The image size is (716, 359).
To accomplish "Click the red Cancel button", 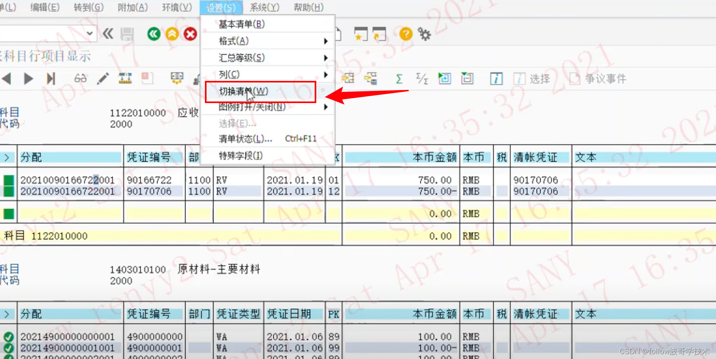I will [190, 34].
